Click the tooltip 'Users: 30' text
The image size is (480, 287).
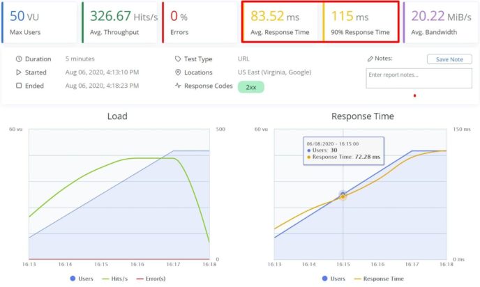point(325,150)
